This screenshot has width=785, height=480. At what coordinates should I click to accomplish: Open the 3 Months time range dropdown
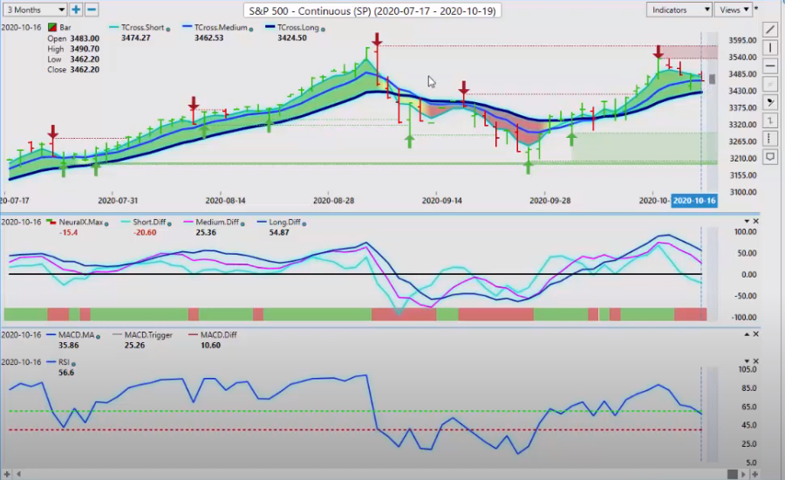coord(35,10)
